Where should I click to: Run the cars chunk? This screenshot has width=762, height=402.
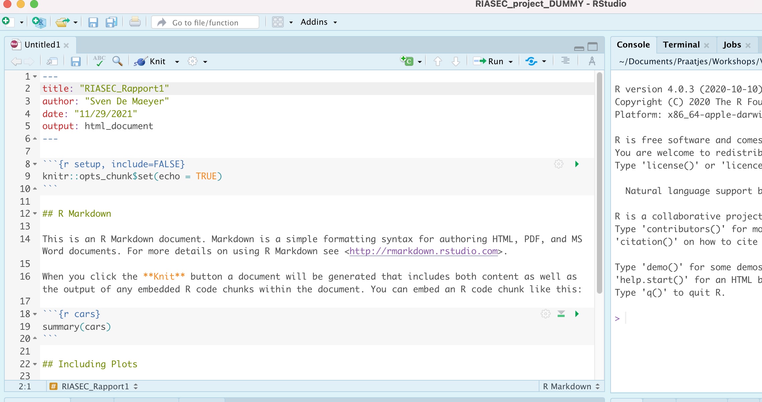tap(577, 314)
